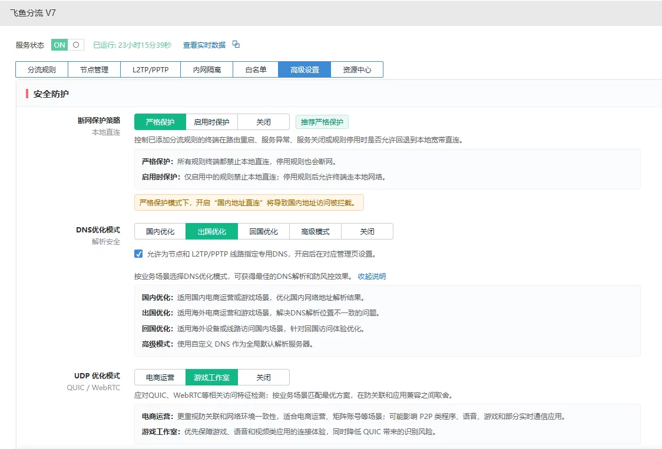Open the L2TP/PPTP tab
The image size is (662, 449).
pos(150,69)
